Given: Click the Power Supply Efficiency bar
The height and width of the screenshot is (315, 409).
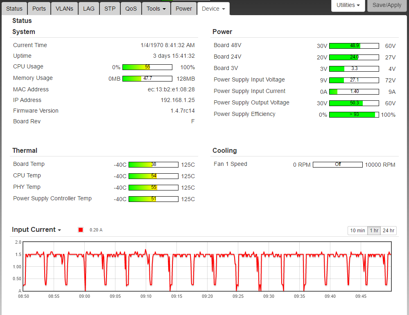Looking at the screenshot, I should point(354,115).
